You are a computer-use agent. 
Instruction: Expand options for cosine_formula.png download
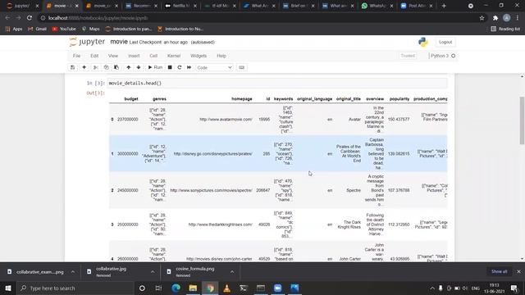(232, 272)
